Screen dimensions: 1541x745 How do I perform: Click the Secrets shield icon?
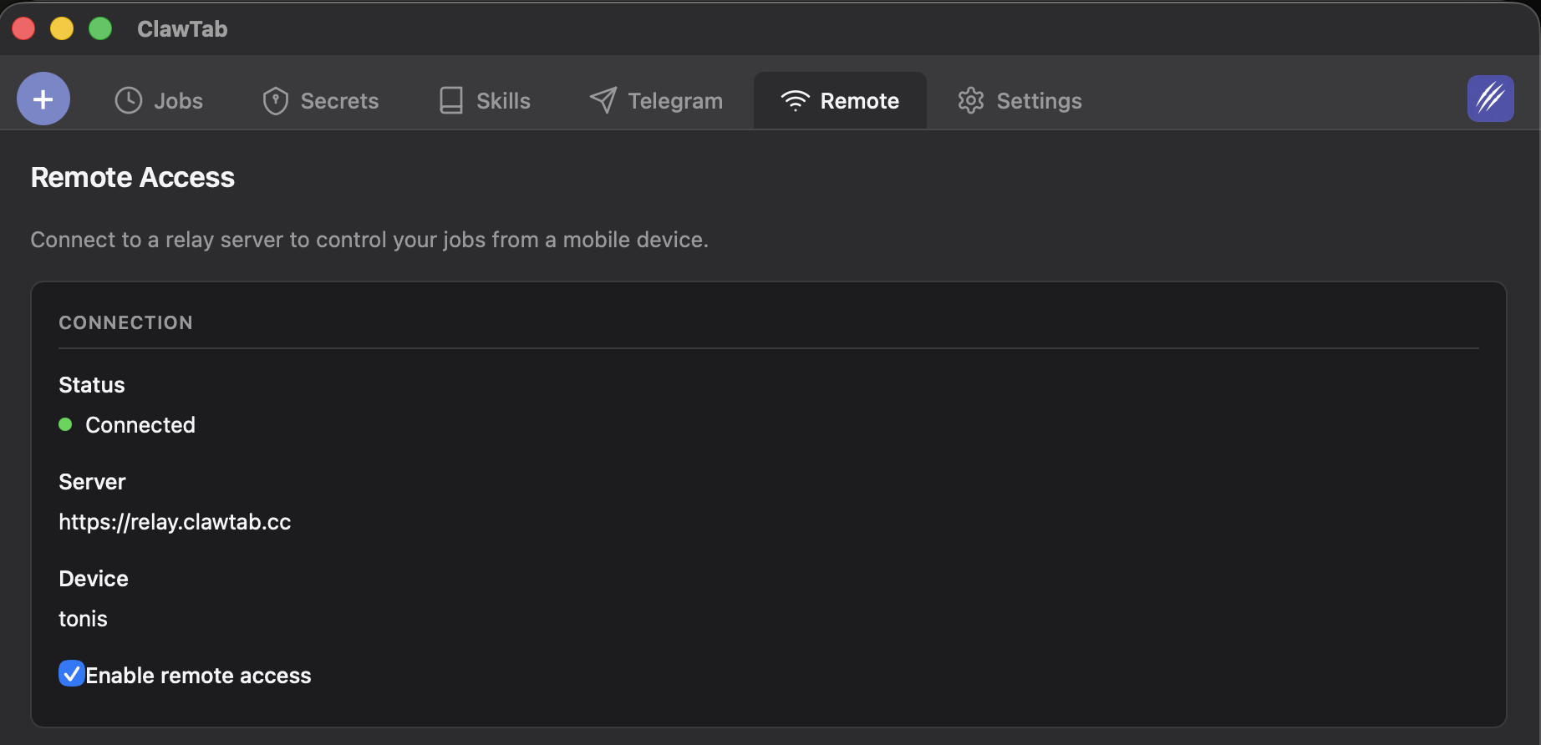click(x=275, y=100)
